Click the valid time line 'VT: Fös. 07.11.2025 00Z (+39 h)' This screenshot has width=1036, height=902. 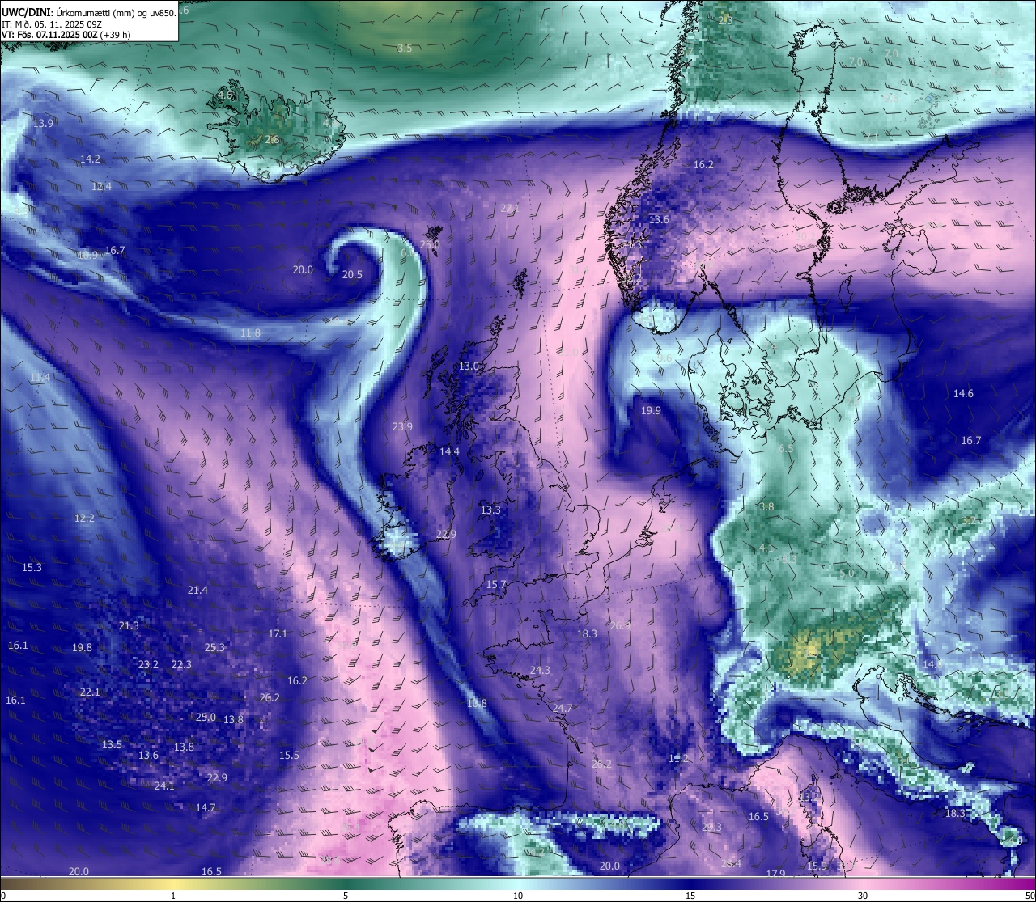pos(66,35)
